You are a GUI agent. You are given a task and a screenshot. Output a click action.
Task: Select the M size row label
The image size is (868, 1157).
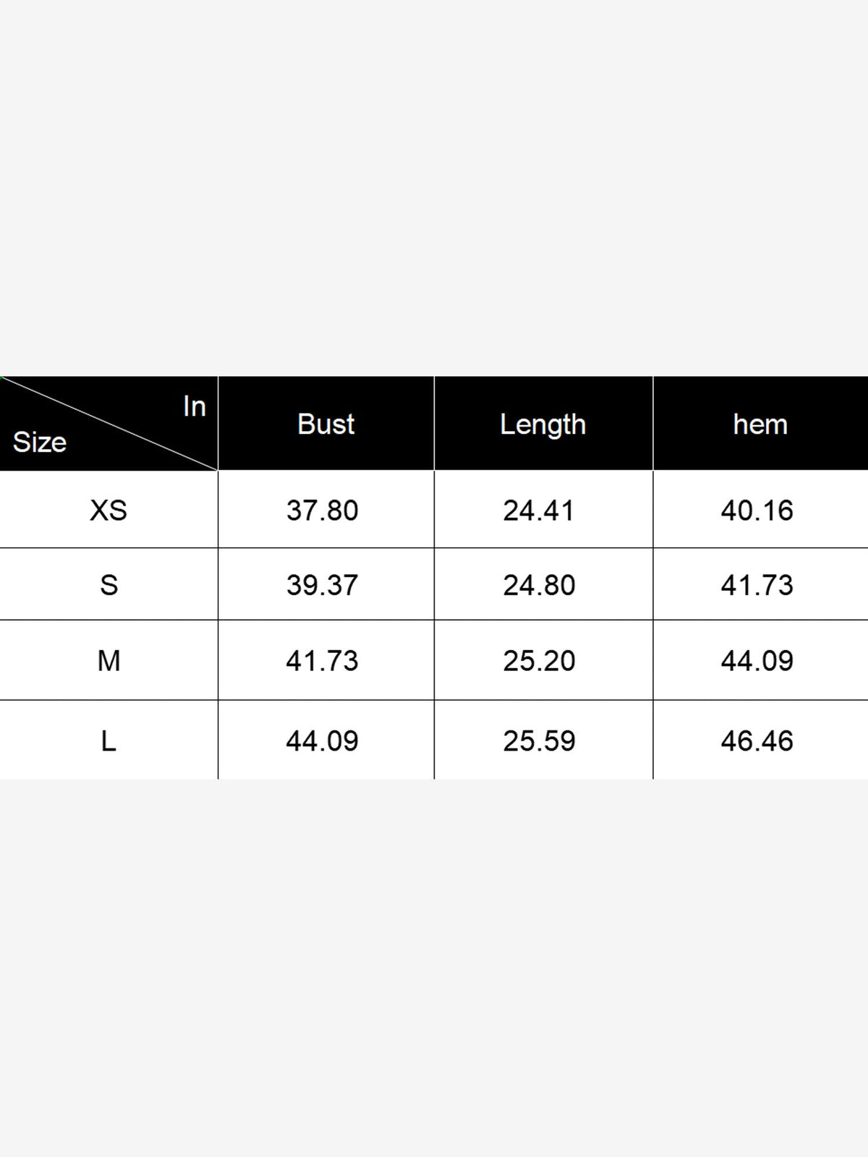[x=109, y=660]
